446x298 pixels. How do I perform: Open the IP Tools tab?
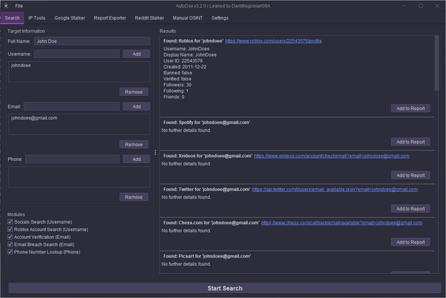37,18
